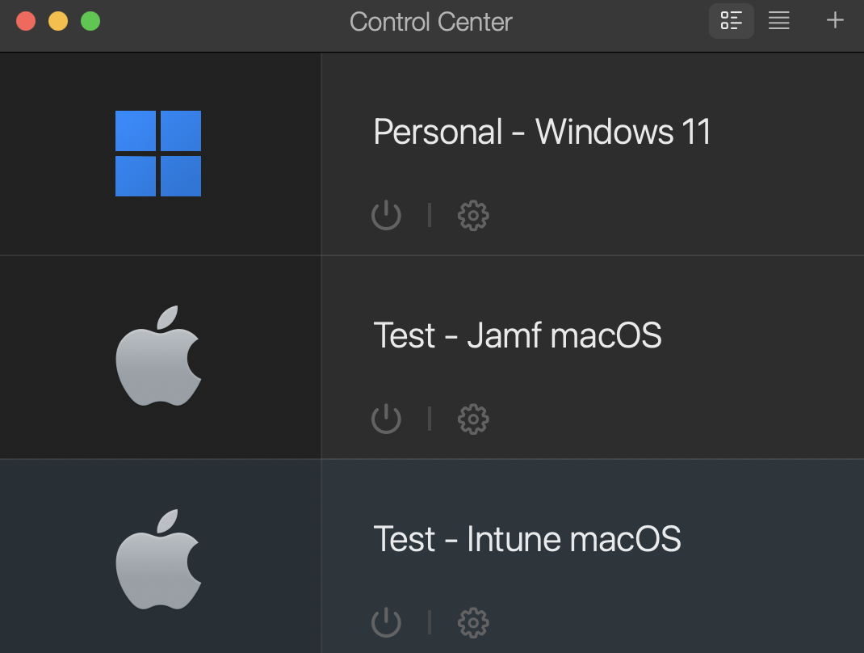Power on the Test - Jamf macOS VM

pos(386,419)
